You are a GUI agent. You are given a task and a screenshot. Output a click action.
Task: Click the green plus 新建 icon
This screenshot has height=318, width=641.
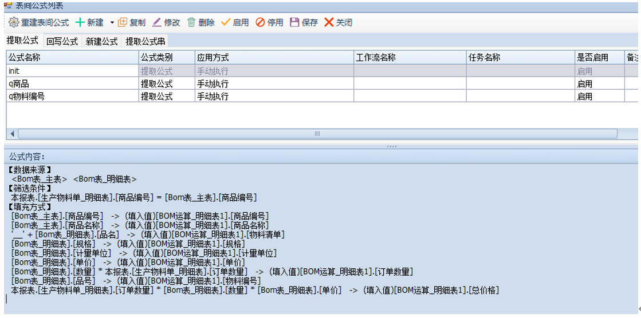tap(80, 23)
